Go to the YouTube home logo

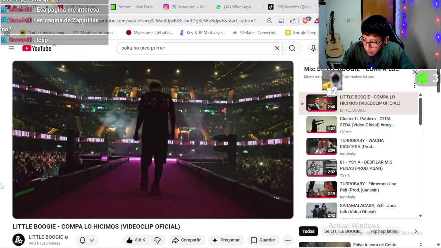37,48
